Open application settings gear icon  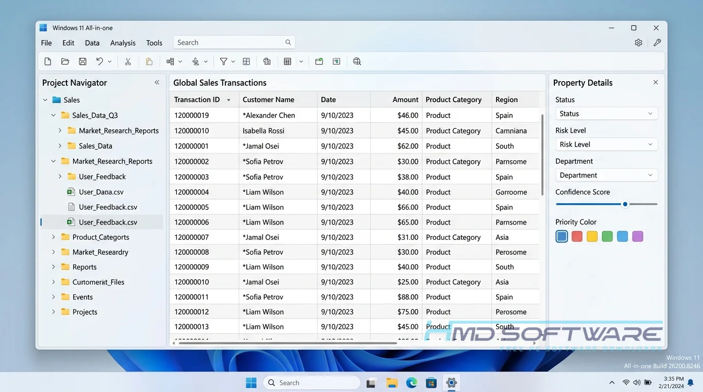click(639, 43)
